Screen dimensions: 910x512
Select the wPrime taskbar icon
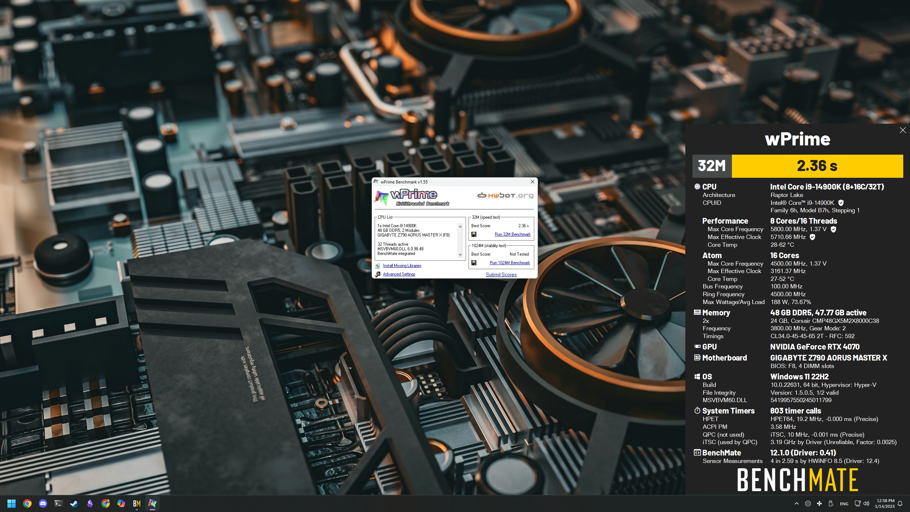click(x=152, y=503)
